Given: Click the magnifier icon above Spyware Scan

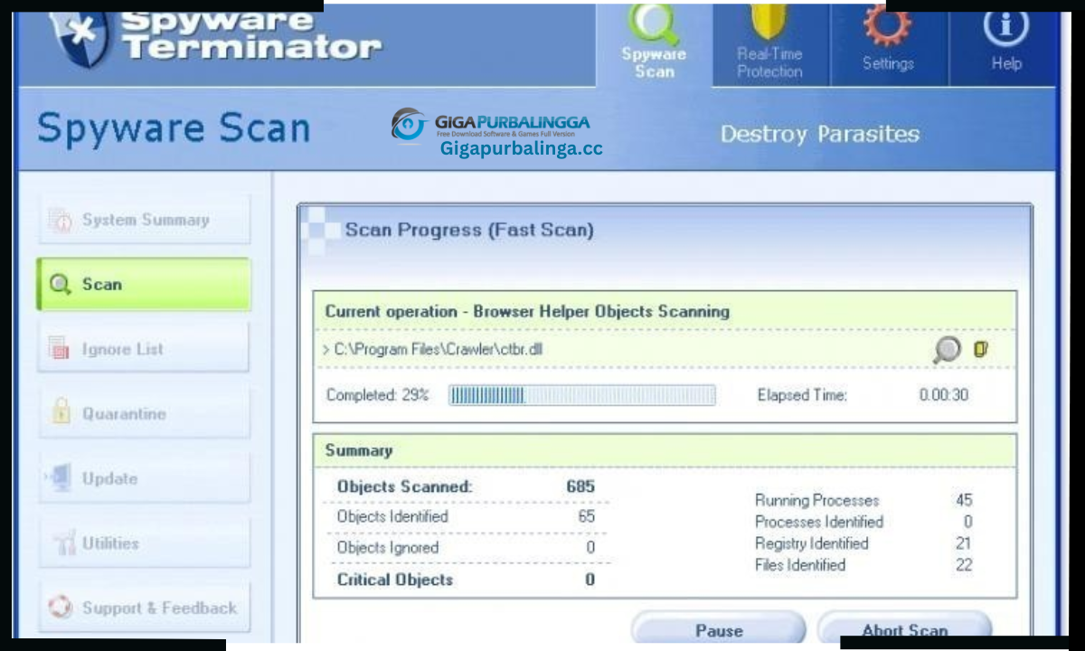Looking at the screenshot, I should pos(654,24).
